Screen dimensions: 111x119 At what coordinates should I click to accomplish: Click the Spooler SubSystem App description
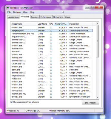pos(79,97)
